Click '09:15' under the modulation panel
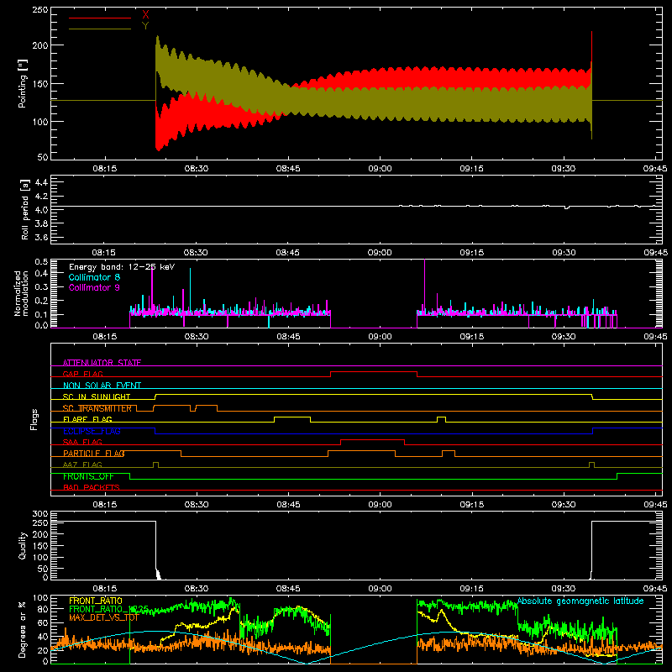The image size is (672, 672). [x=472, y=337]
